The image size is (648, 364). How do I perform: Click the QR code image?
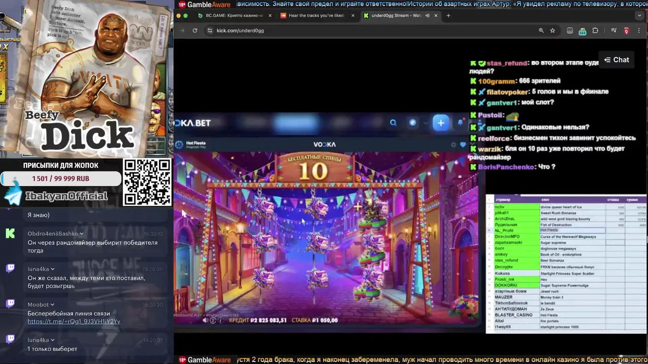(x=147, y=183)
